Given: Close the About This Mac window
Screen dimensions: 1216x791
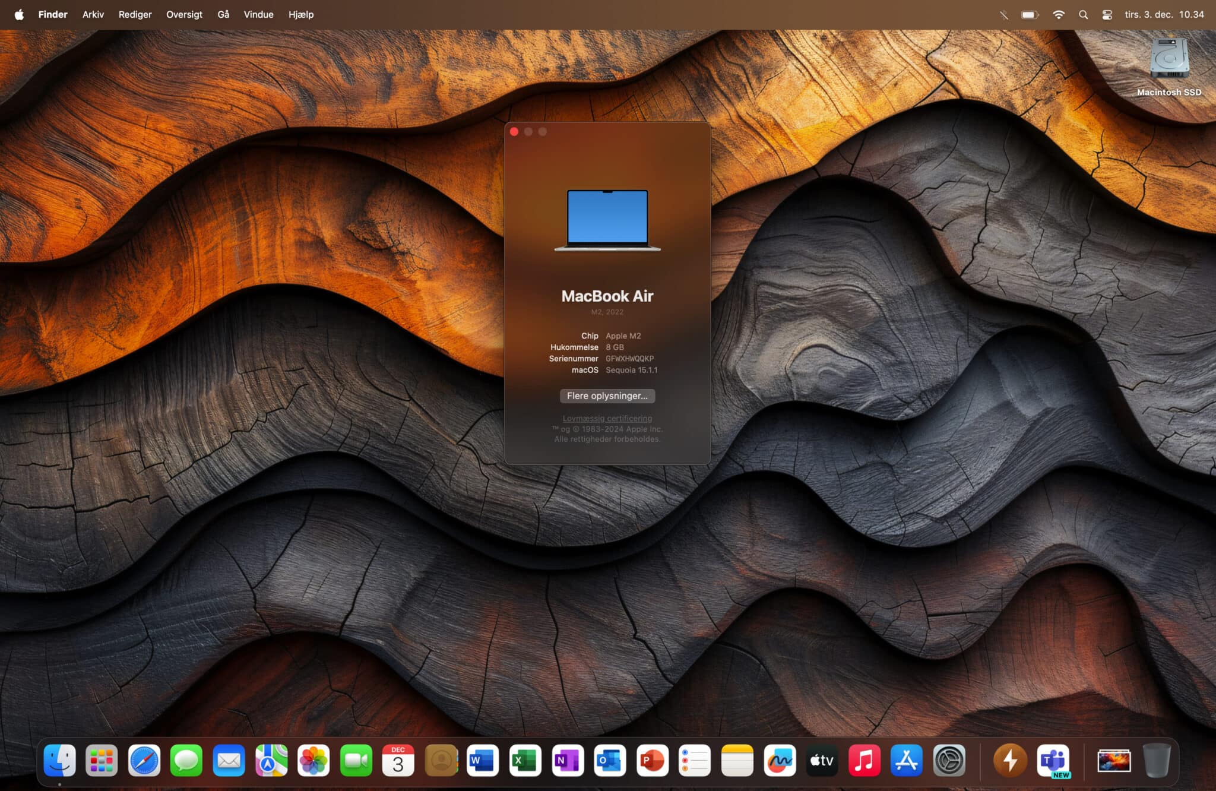Looking at the screenshot, I should tap(514, 132).
